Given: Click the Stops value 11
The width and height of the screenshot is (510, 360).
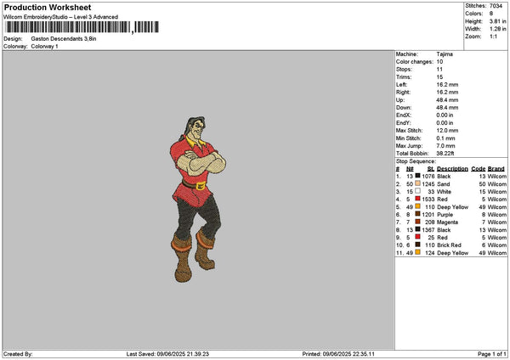Looking at the screenshot, I should coord(439,70).
